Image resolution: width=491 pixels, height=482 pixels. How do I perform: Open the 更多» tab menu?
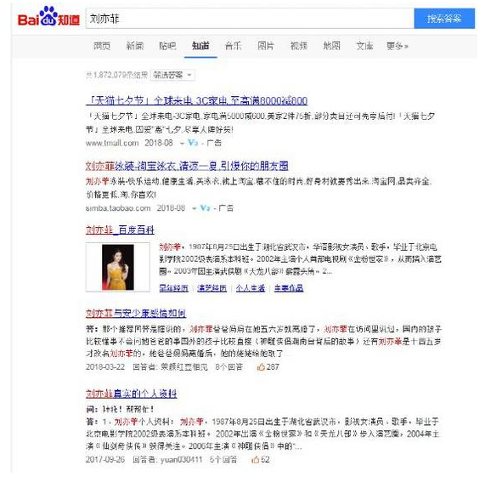click(x=397, y=46)
